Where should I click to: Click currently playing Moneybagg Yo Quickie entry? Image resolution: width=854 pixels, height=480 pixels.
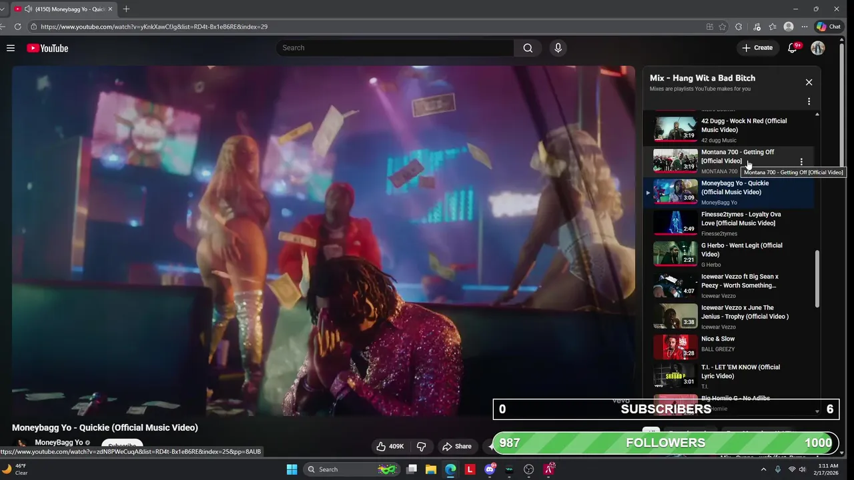coord(729,192)
